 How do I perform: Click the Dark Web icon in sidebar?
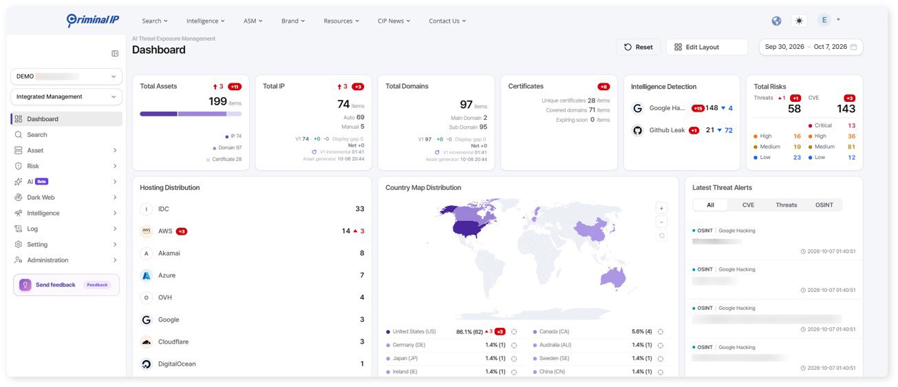point(19,198)
